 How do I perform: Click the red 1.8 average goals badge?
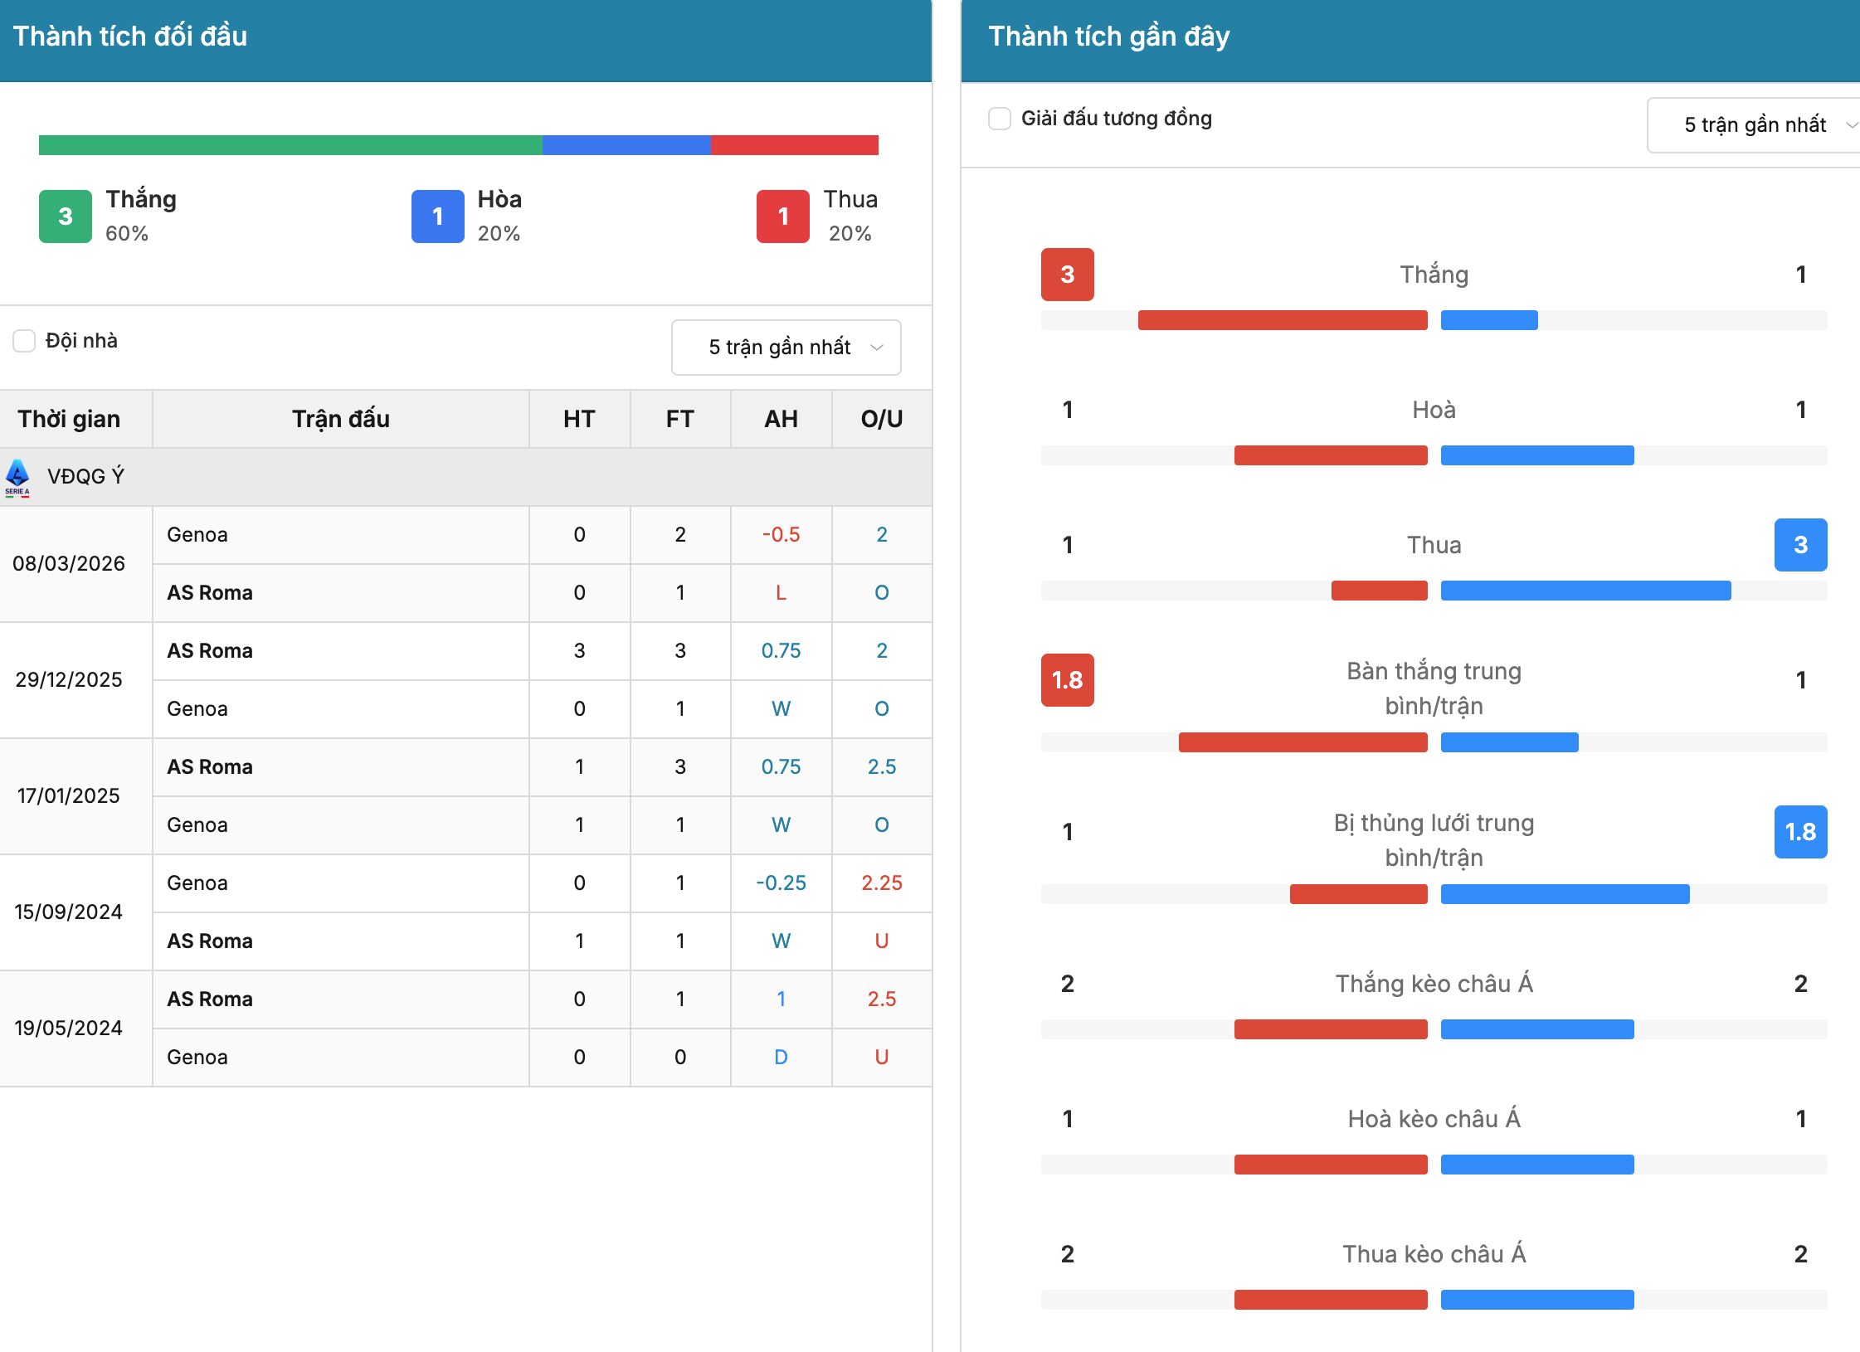pos(1068,680)
